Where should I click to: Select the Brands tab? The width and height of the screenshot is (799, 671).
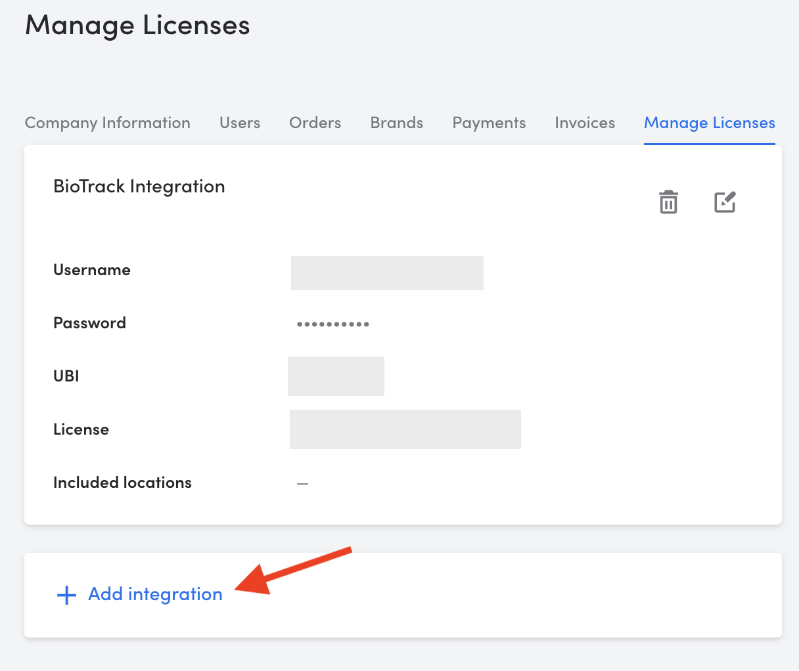397,123
